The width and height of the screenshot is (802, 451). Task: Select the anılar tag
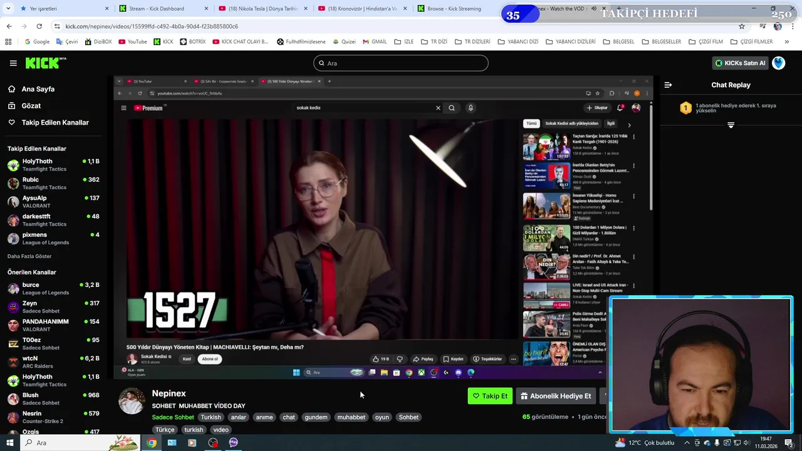click(238, 417)
